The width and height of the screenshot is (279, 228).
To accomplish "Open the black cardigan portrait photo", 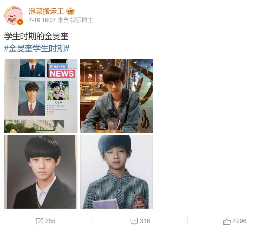I will point(41,172).
